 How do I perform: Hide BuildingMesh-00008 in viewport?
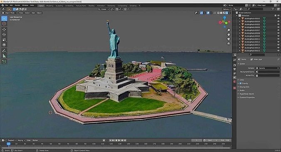coord(279,33)
